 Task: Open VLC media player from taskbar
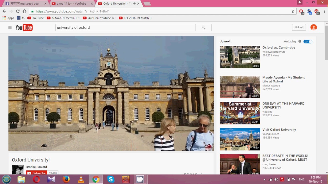(81, 179)
